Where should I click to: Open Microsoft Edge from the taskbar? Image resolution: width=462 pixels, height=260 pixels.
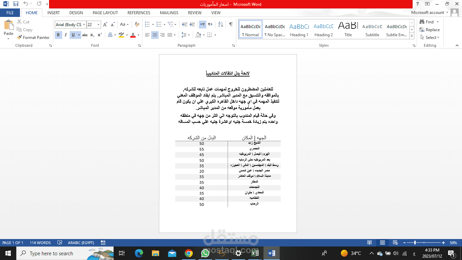click(x=139, y=253)
